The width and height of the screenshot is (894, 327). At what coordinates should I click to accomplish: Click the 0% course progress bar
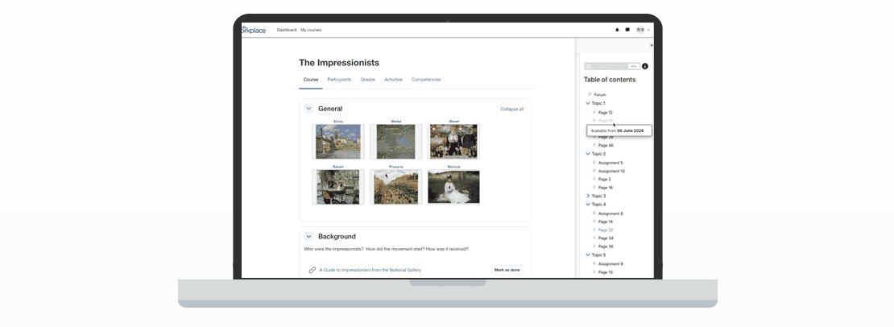coord(612,66)
